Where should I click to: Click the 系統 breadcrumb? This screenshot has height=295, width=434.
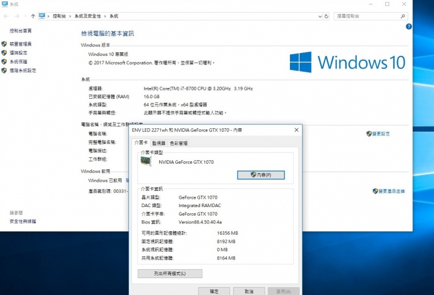click(x=114, y=16)
